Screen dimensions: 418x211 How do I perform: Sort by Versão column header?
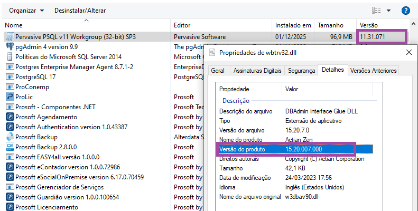382,25
